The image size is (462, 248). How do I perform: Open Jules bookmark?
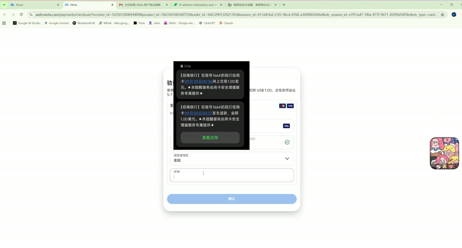click(x=154, y=23)
